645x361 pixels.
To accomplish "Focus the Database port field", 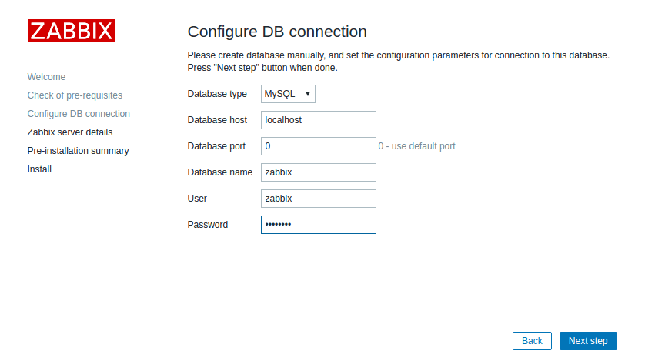I will 319,146.
